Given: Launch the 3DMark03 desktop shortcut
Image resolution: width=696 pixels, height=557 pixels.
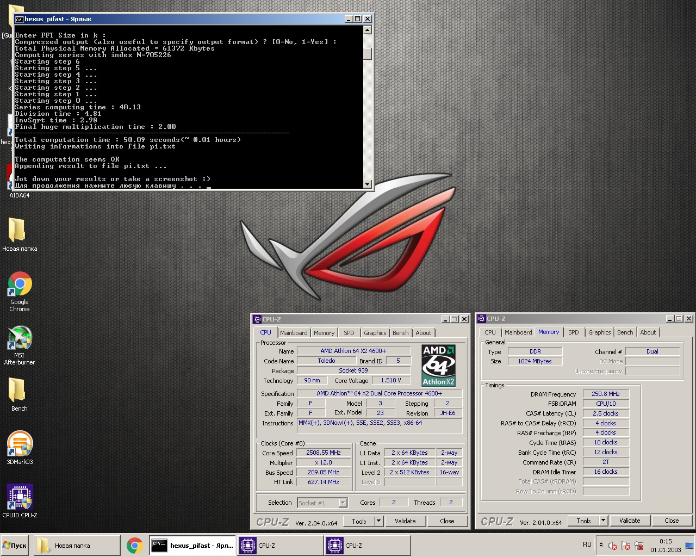Looking at the screenshot, I should (x=20, y=448).
